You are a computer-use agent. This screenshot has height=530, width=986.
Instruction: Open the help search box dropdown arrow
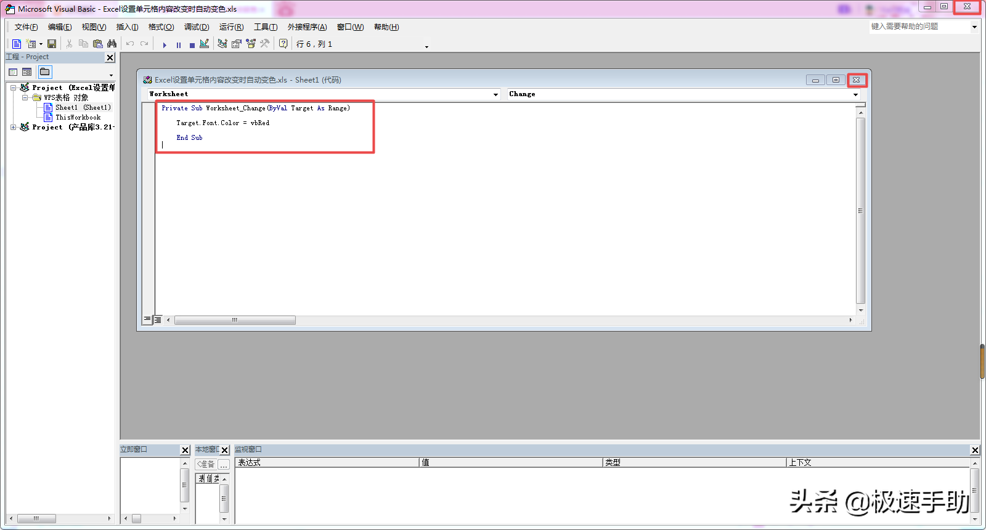[974, 27]
